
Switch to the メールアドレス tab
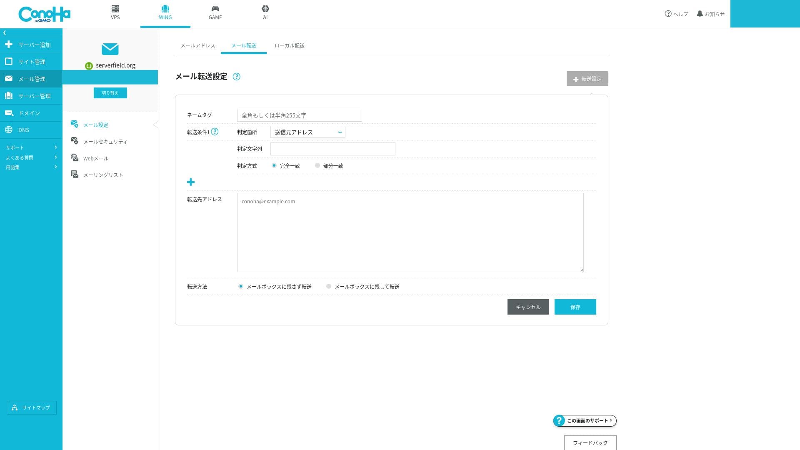tap(197, 45)
